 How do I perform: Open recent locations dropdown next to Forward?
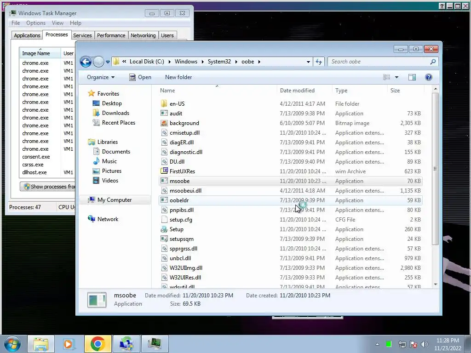pyautogui.click(x=108, y=62)
